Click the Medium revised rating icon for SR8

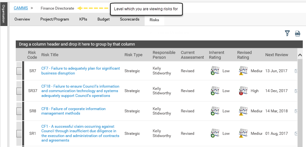click(x=243, y=111)
